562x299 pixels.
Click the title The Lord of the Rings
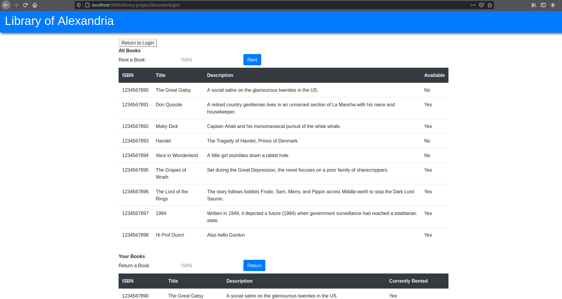coord(172,195)
